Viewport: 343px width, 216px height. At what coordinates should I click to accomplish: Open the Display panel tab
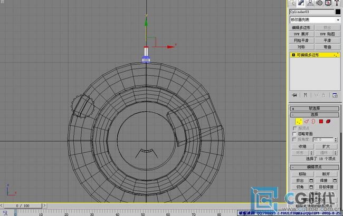pos(328,3)
